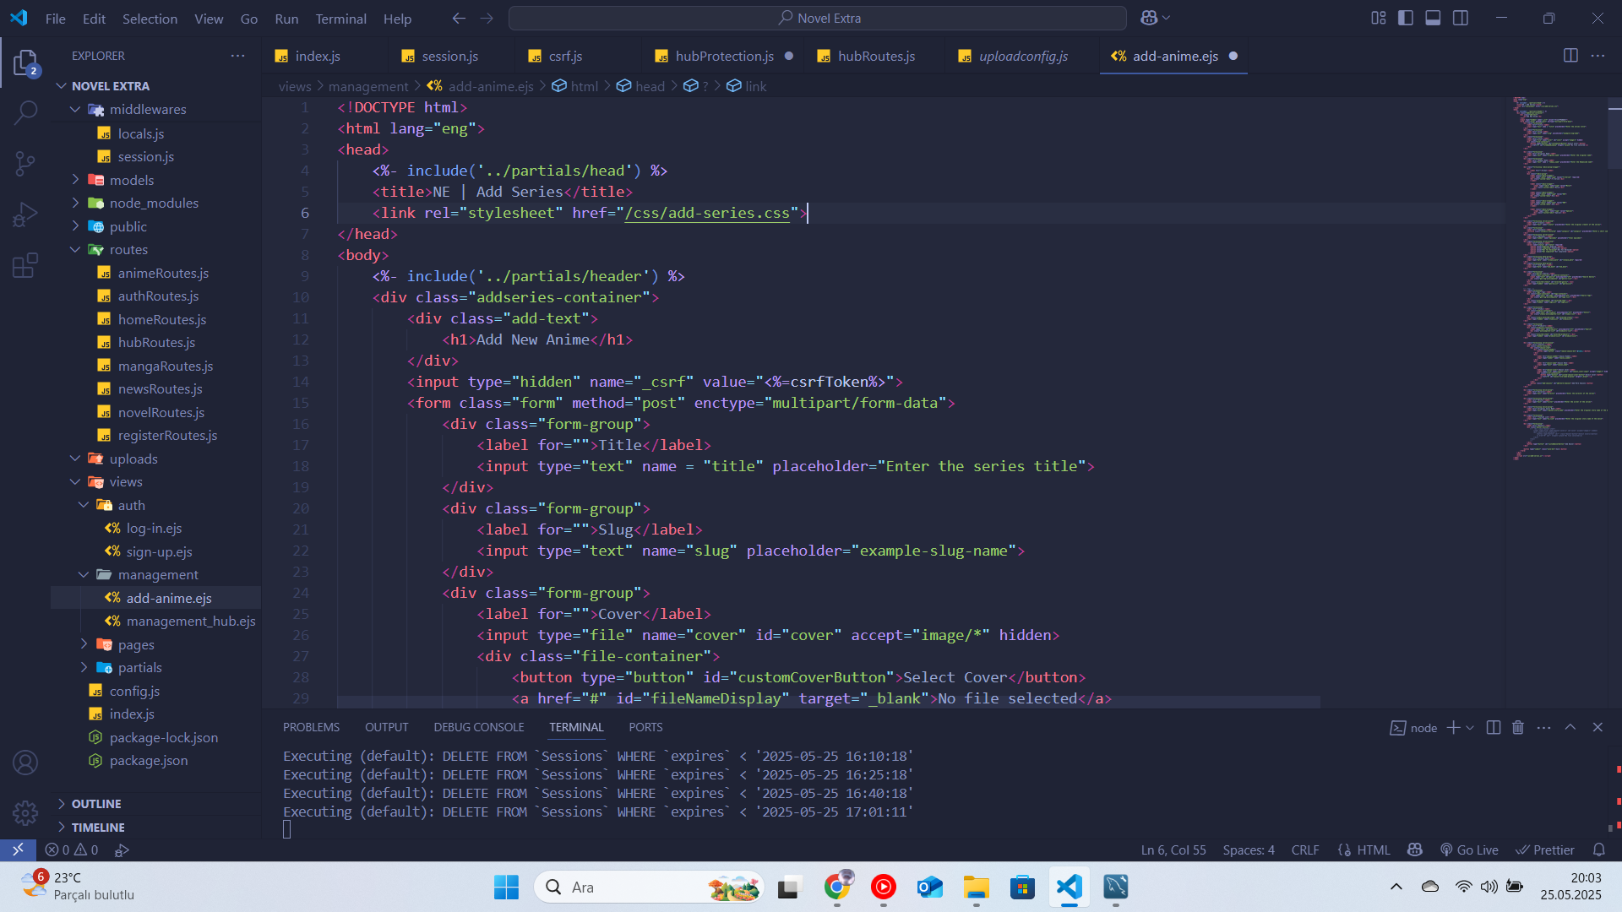Toggle primary side bar layout button
The width and height of the screenshot is (1622, 912).
(1406, 18)
